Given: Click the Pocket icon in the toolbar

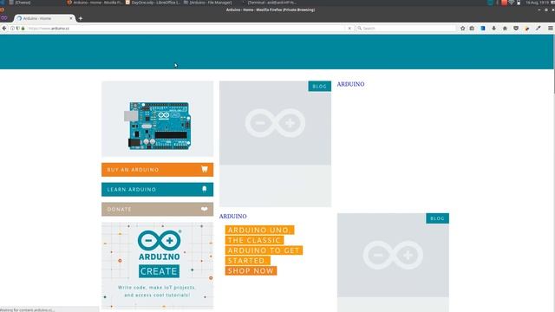Looking at the screenshot, I should pos(516,29).
